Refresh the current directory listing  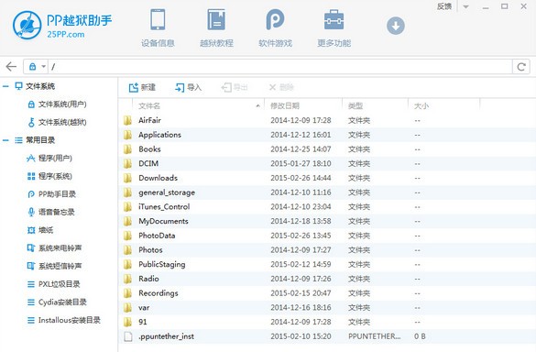521,67
